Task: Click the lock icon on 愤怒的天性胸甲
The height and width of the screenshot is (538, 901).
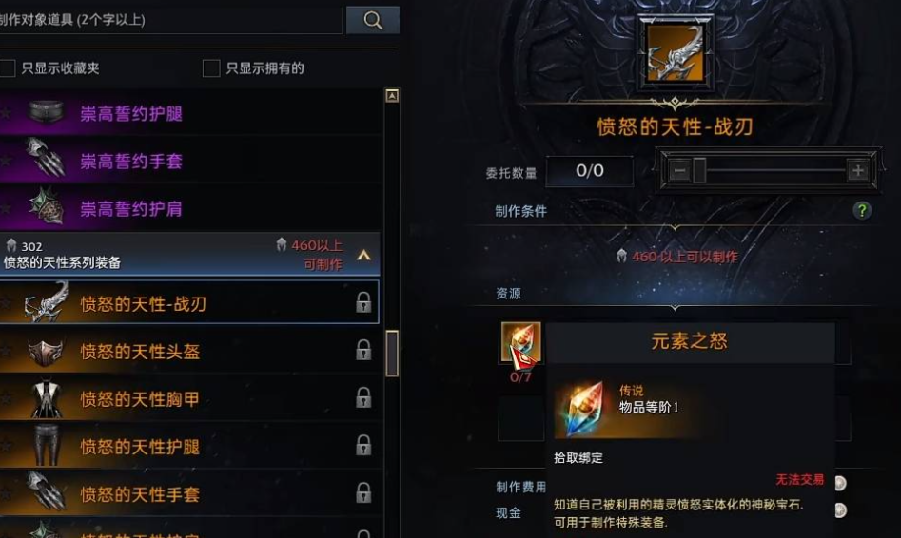Action: [x=363, y=397]
